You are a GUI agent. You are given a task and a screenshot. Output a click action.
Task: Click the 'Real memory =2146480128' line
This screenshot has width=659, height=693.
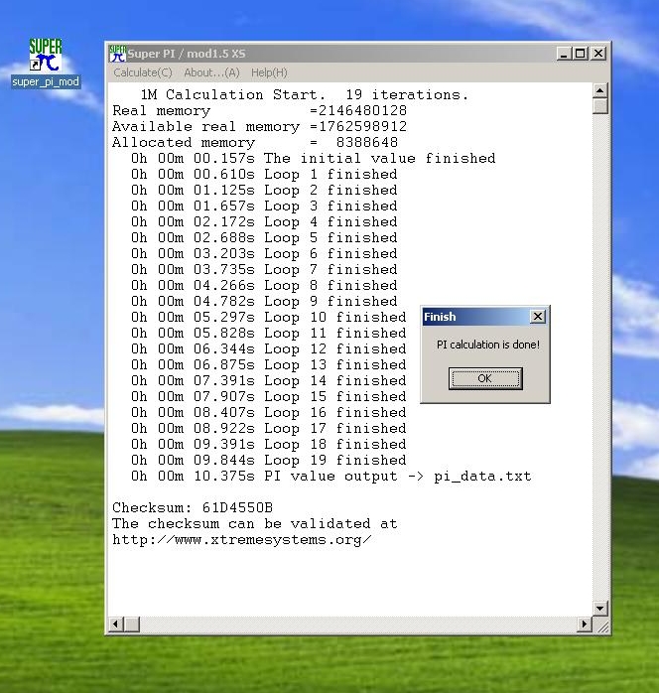(x=260, y=111)
